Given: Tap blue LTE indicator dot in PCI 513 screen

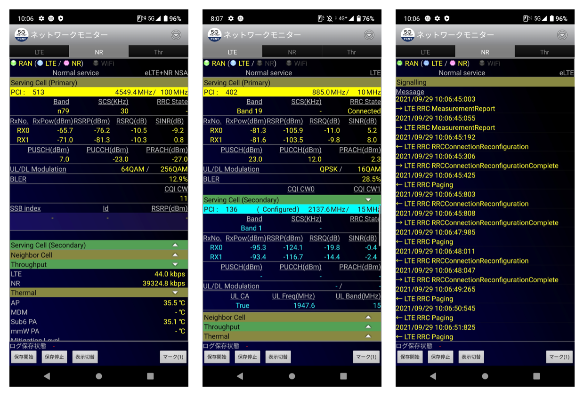Looking at the screenshot, I should coord(40,63).
